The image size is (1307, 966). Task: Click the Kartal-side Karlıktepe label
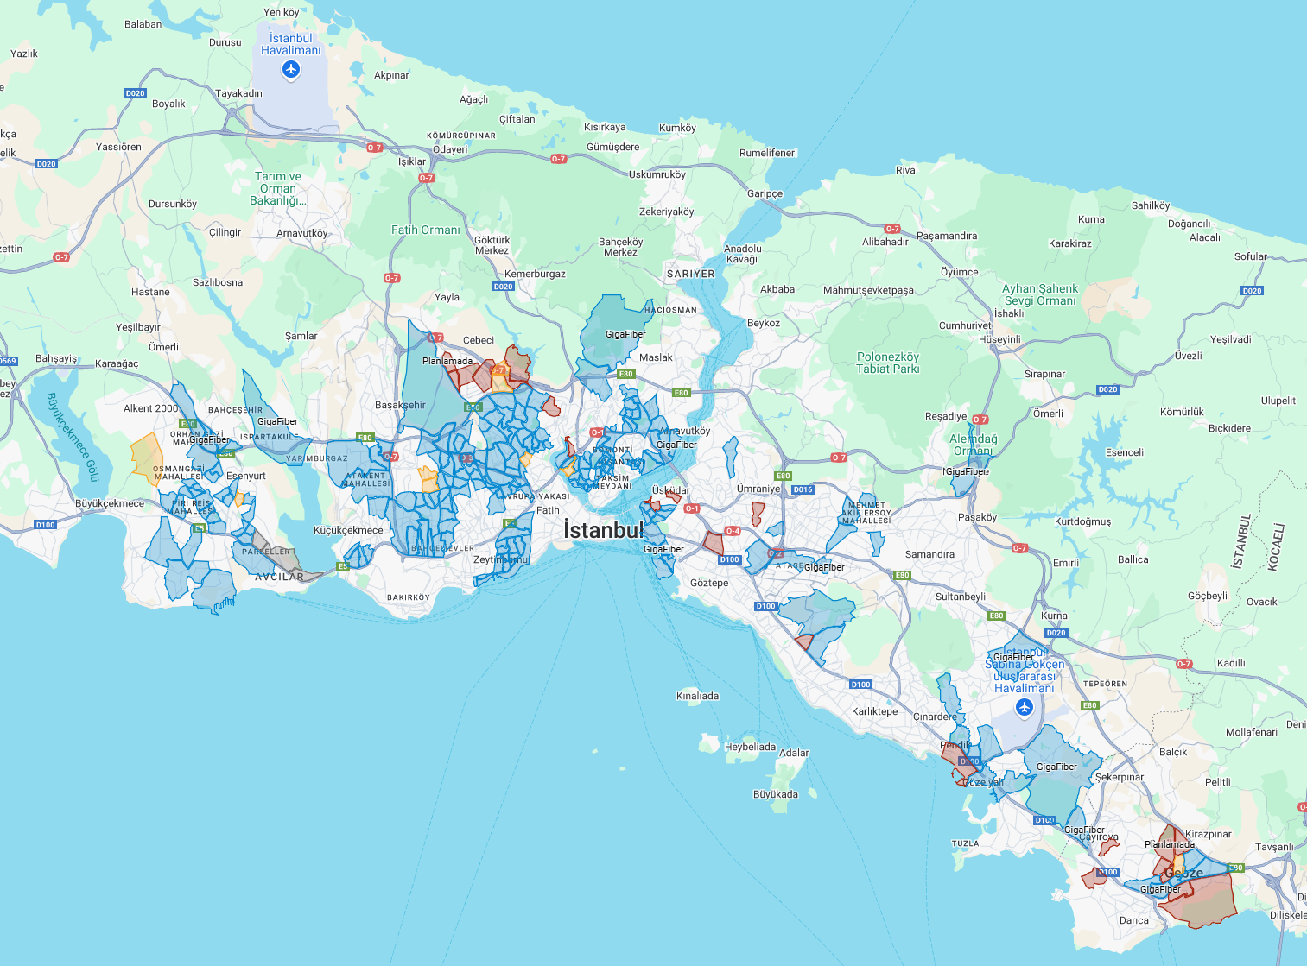(874, 711)
